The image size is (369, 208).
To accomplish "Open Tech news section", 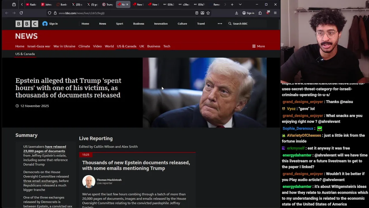I will 167,46.
